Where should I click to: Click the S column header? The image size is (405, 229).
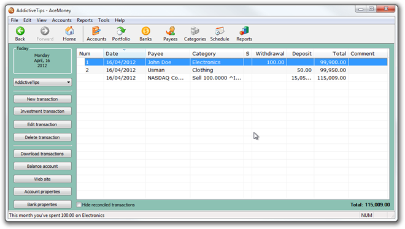248,54
